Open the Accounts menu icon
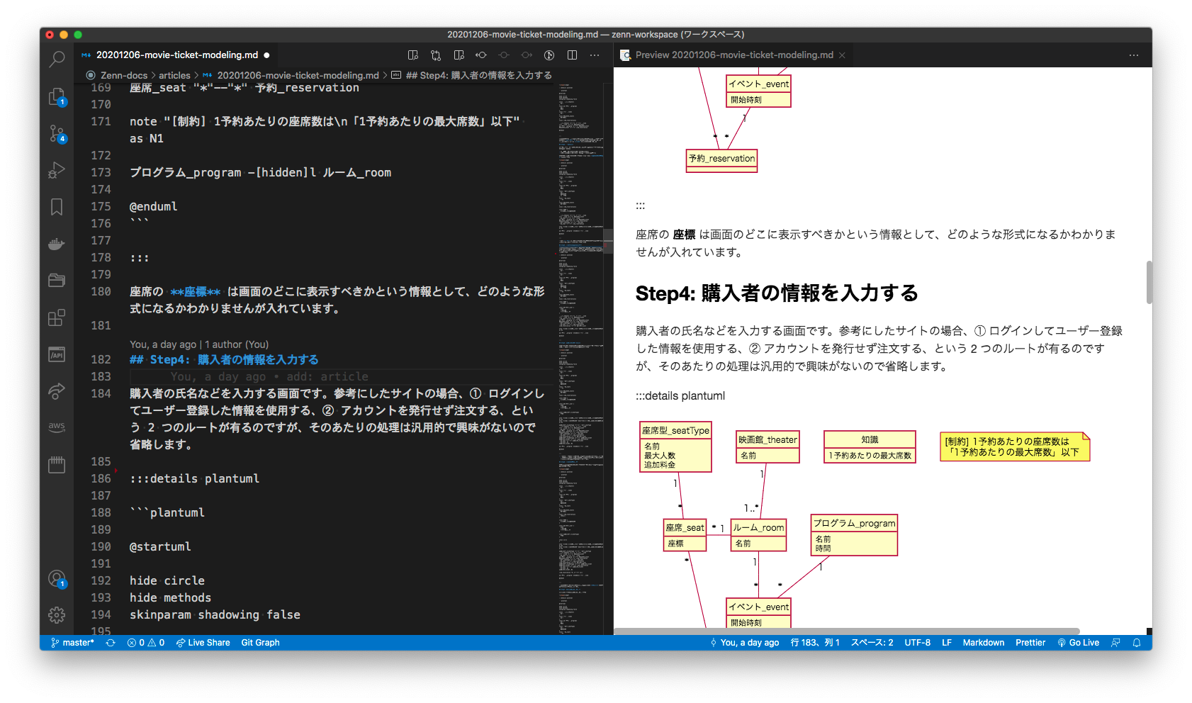This screenshot has height=703, width=1192. (57, 579)
